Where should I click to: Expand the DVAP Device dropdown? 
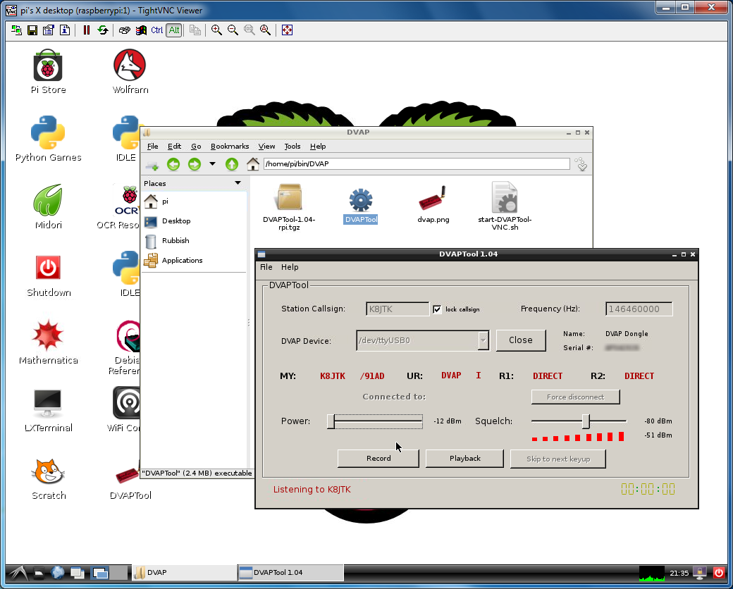tap(483, 341)
